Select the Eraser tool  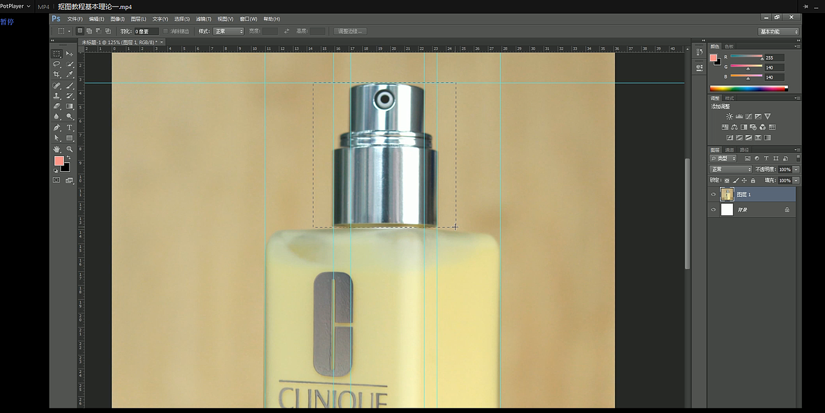click(57, 106)
